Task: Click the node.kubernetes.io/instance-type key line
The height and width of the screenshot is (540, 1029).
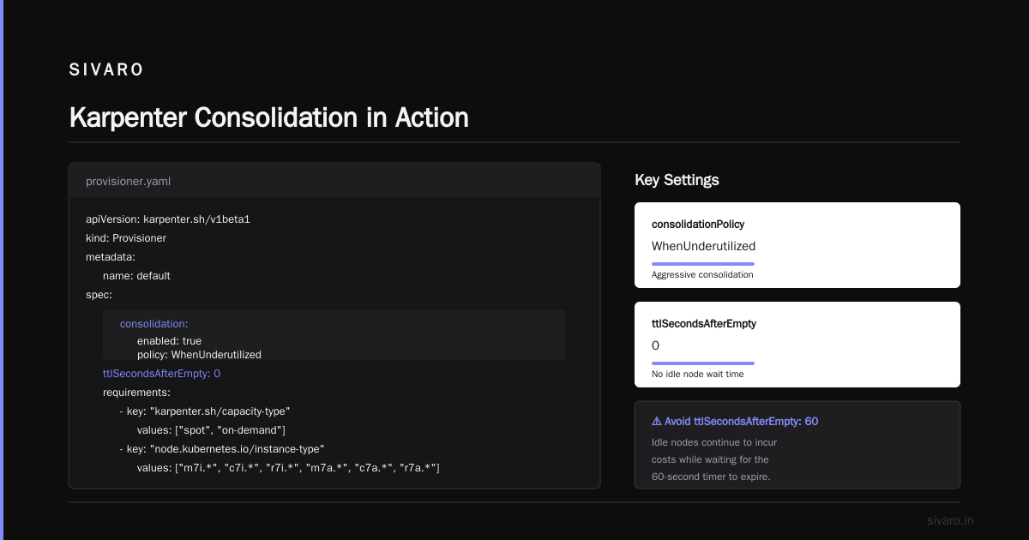Action: [x=222, y=449]
